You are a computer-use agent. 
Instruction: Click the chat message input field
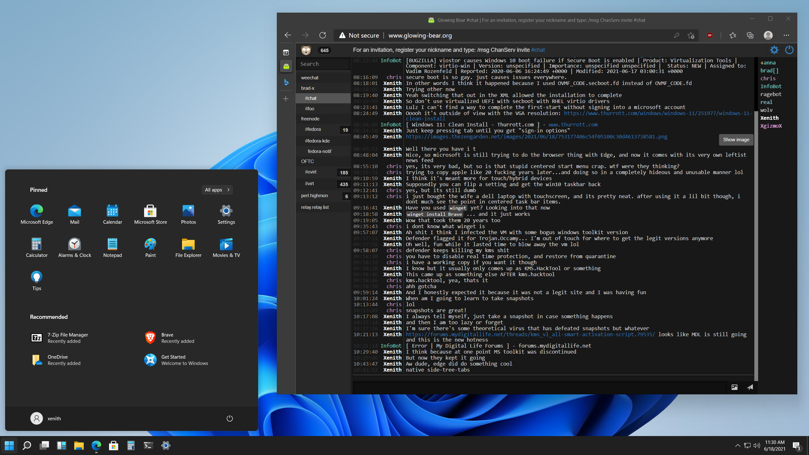coord(540,387)
